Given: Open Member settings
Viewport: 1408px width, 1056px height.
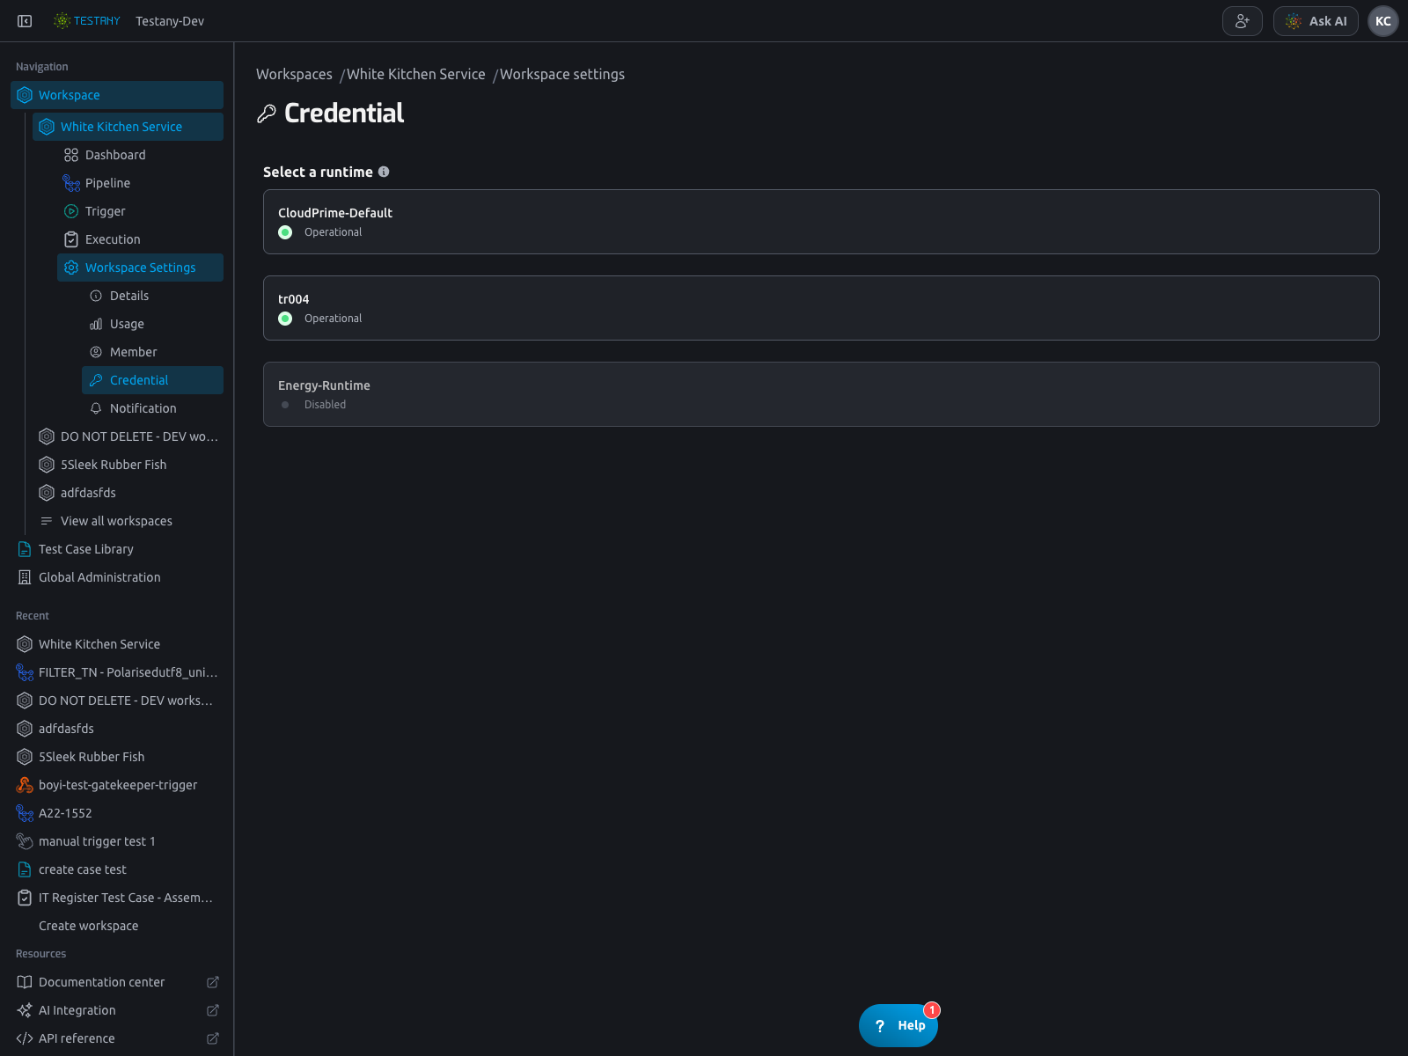Looking at the screenshot, I should coord(152,352).
